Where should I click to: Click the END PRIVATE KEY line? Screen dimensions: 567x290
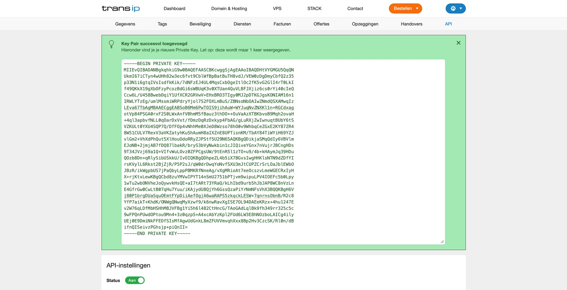click(x=157, y=234)
